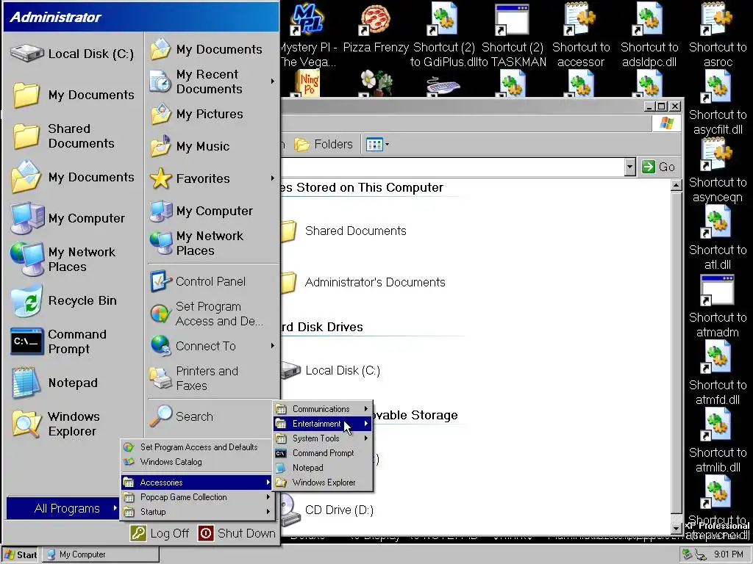Choose Command Prompt in Accessories menu
This screenshot has width=753, height=564.
pos(323,453)
